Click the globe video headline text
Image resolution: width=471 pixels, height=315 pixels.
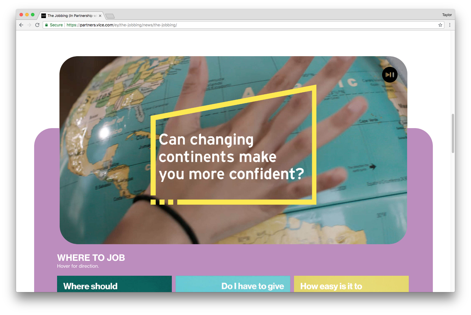coord(231,157)
